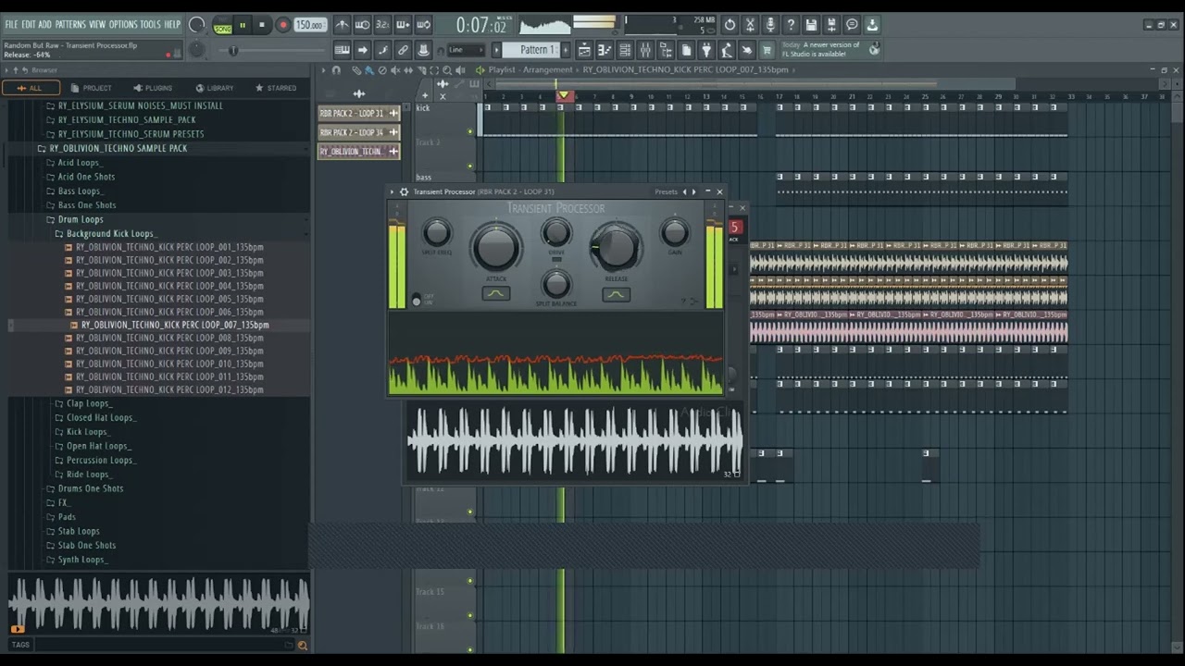Open Transient Processor settings gear icon
Screen dimensions: 1185x666
[x=404, y=191]
